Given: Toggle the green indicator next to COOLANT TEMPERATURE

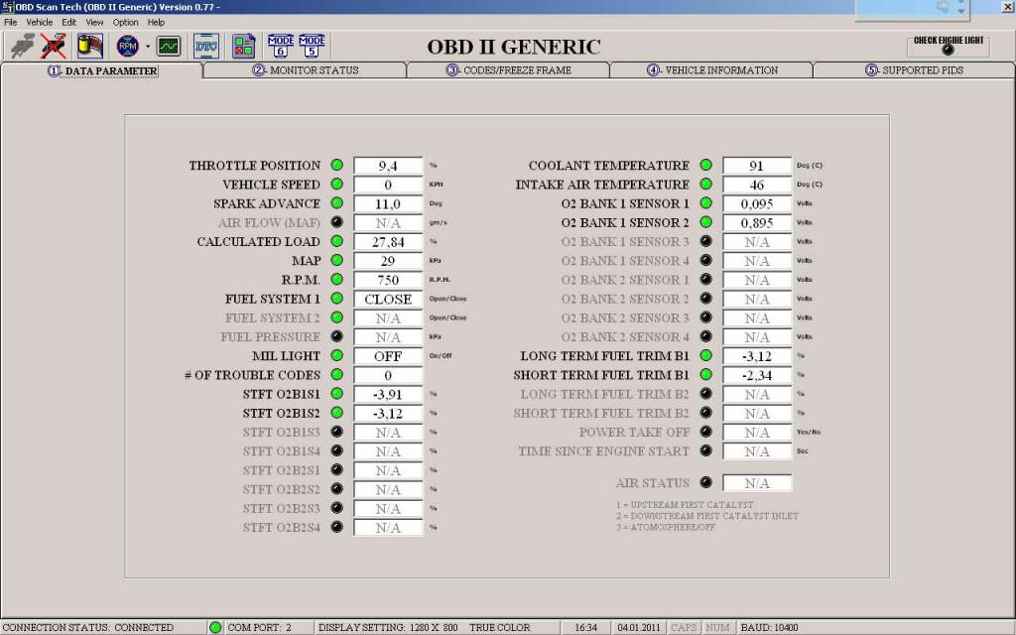Looking at the screenshot, I should coord(706,166).
